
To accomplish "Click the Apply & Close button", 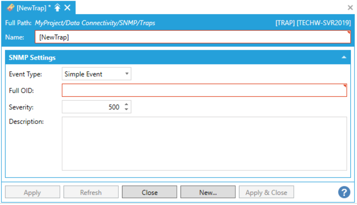I will pos(266,192).
